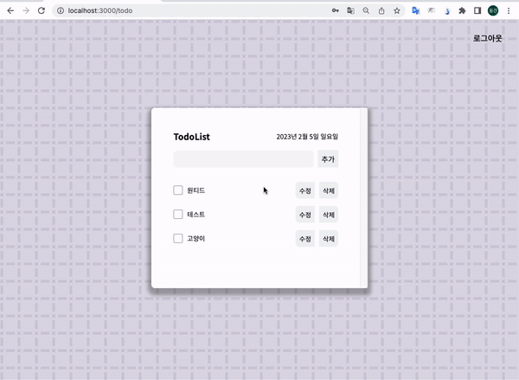This screenshot has height=380, width=519.
Task: Open the Google Translate extension icon
Action: click(416, 10)
